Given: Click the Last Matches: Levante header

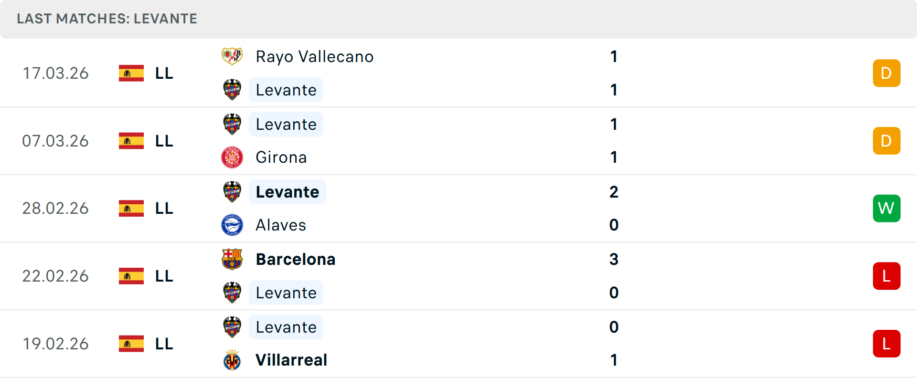Looking at the screenshot, I should (107, 19).
